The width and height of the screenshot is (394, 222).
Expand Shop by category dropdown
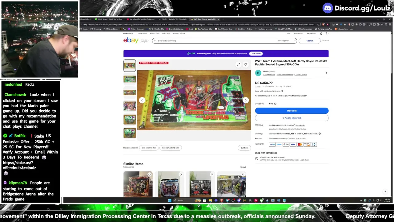pyautogui.click(x=145, y=40)
